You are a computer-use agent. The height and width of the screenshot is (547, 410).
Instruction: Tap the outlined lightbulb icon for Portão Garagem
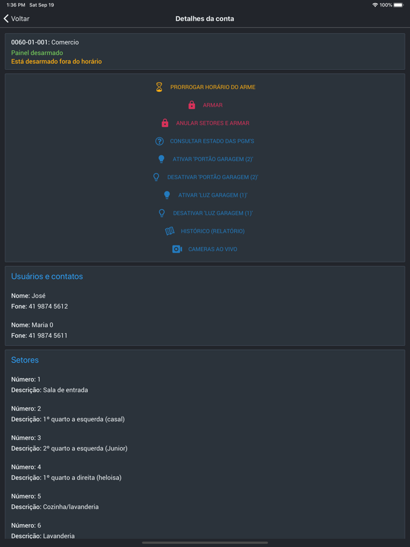156,177
